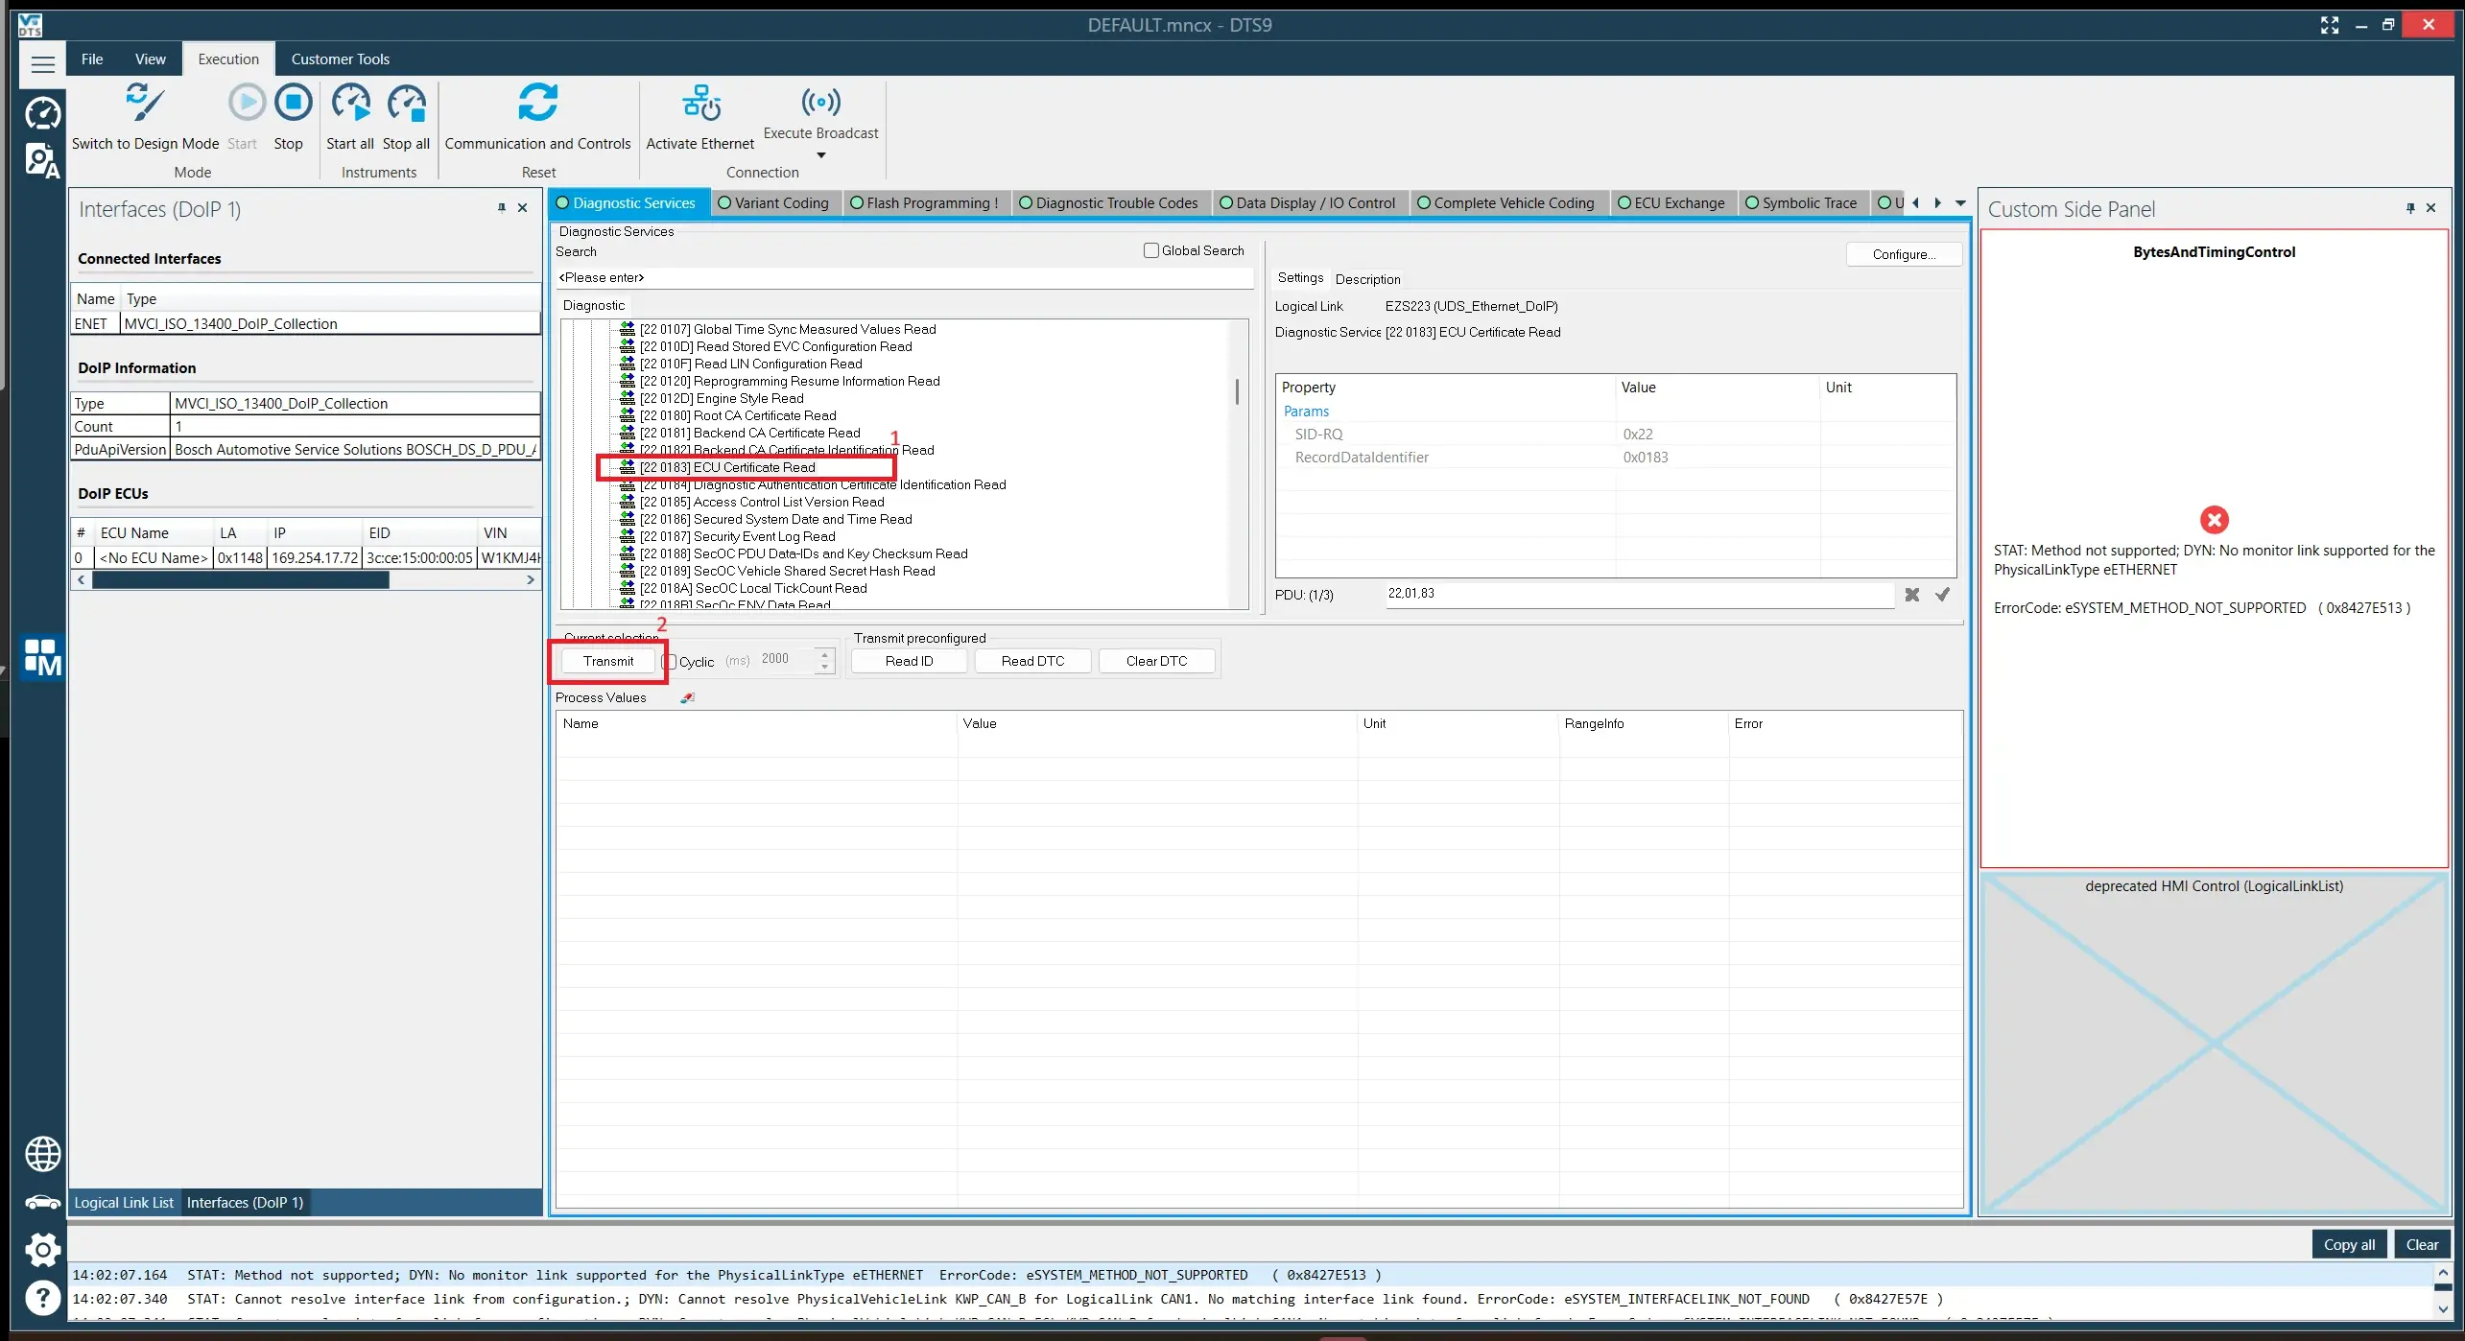Open the hamburger menu in sidebar
Viewport: 2465px width, 1341px height.
[x=42, y=64]
